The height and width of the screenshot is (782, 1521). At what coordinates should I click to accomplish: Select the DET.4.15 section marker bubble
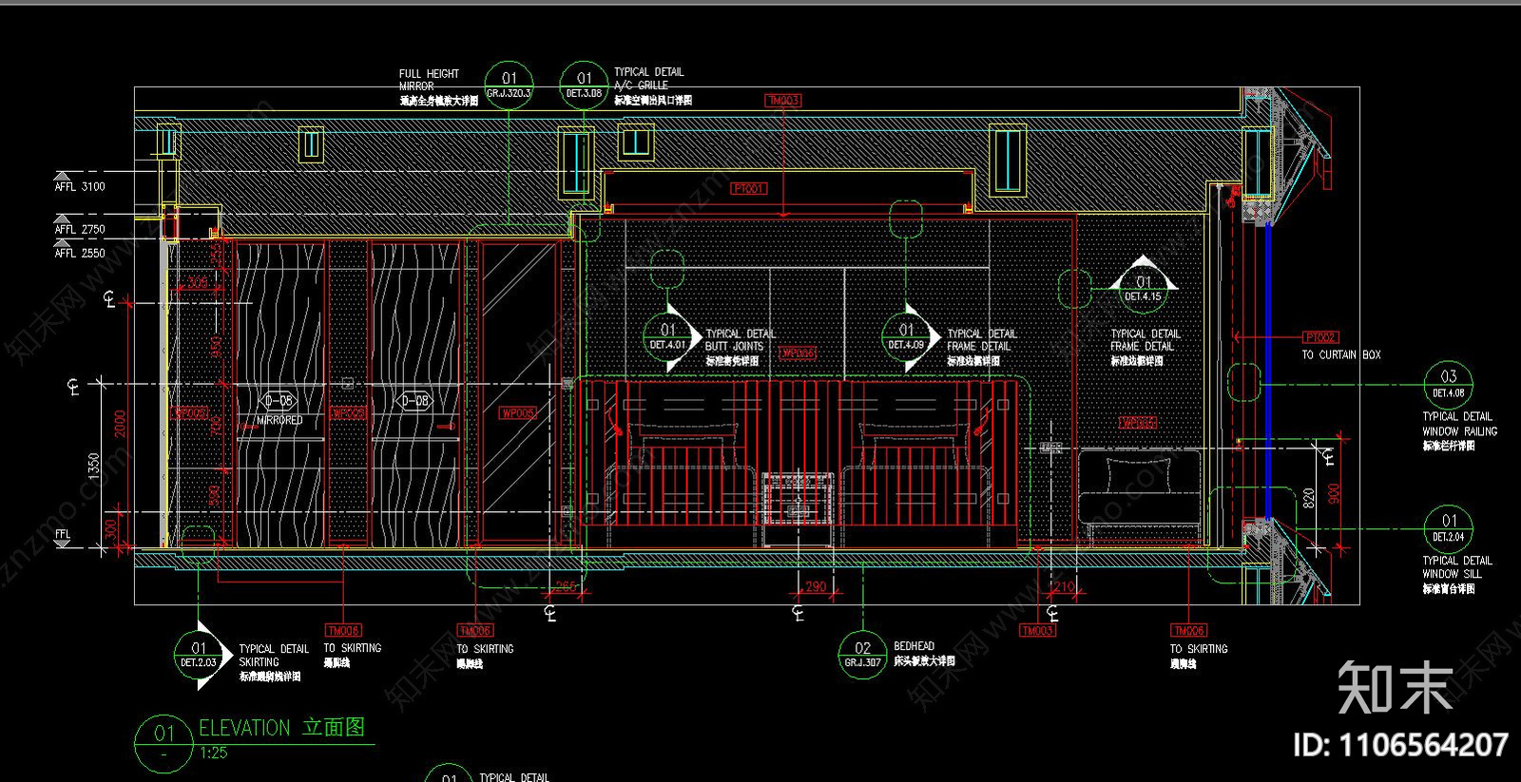(x=1143, y=289)
